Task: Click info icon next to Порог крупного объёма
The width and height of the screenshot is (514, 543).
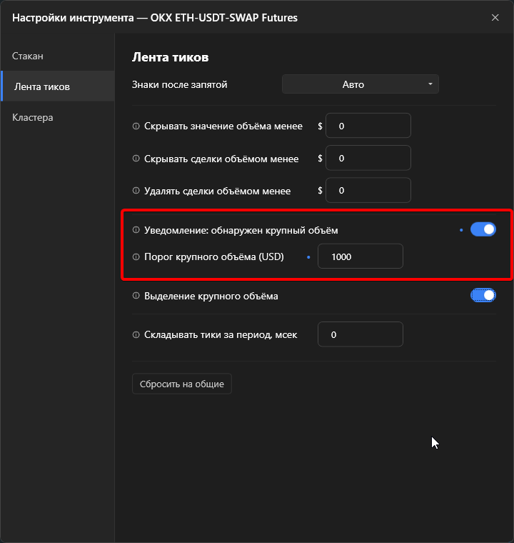Action: point(136,256)
